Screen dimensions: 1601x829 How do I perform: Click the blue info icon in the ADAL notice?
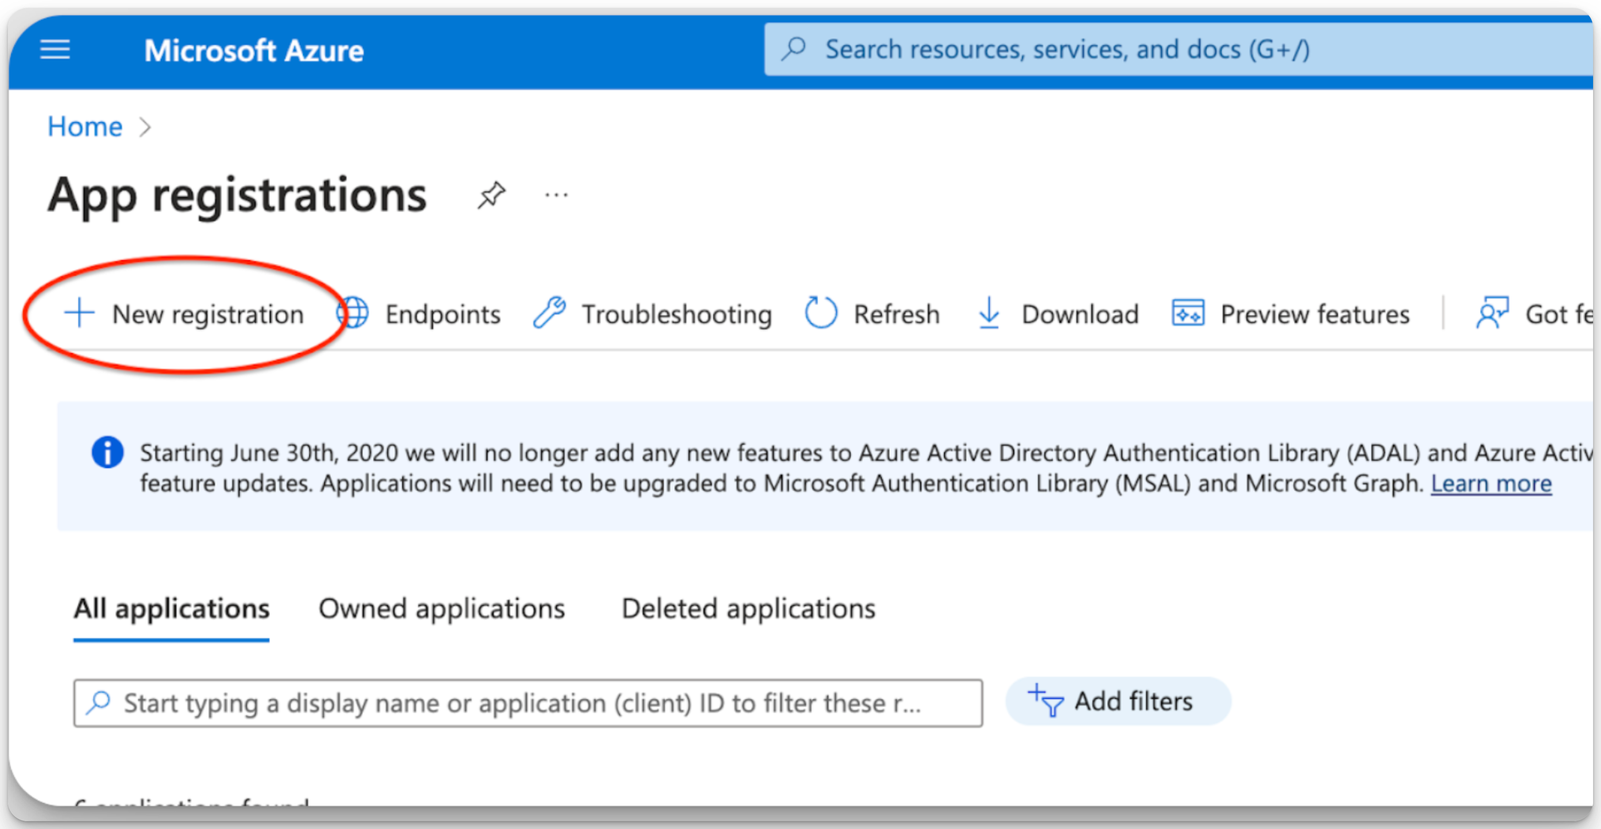coord(107,452)
